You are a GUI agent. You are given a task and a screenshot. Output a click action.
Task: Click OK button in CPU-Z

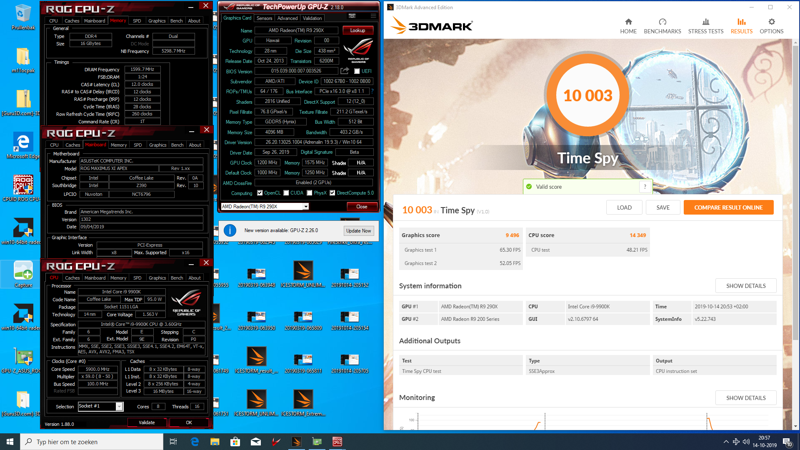point(189,422)
